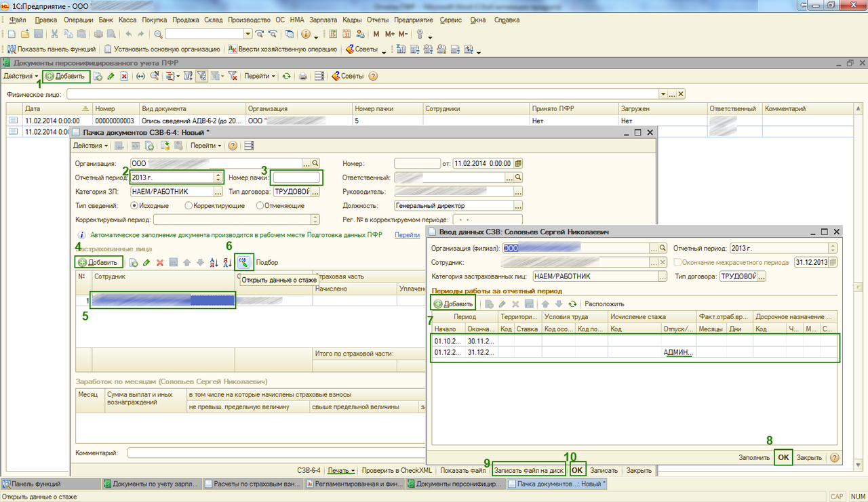Image resolution: width=868 pixels, height=502 pixels.
Task: Click the Перейти link after auto-fill note
Action: (x=407, y=235)
